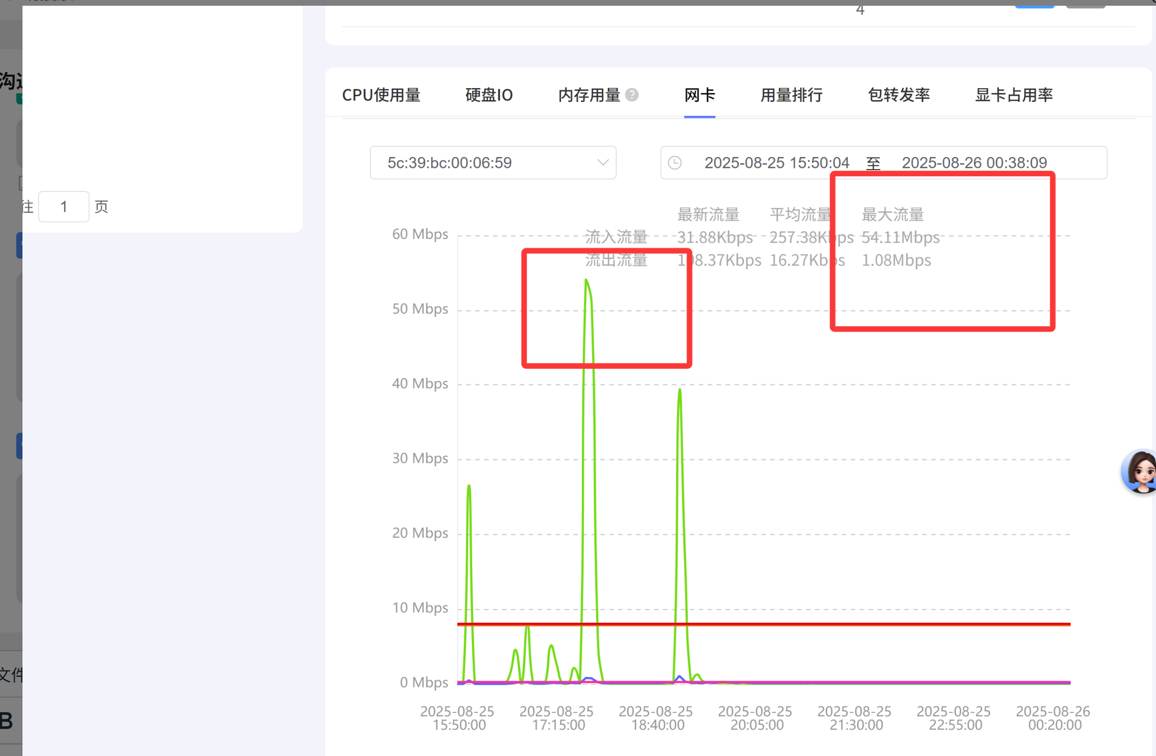Click the dropdown chevron on the MAC selector
The image size is (1156, 756).
602,162
